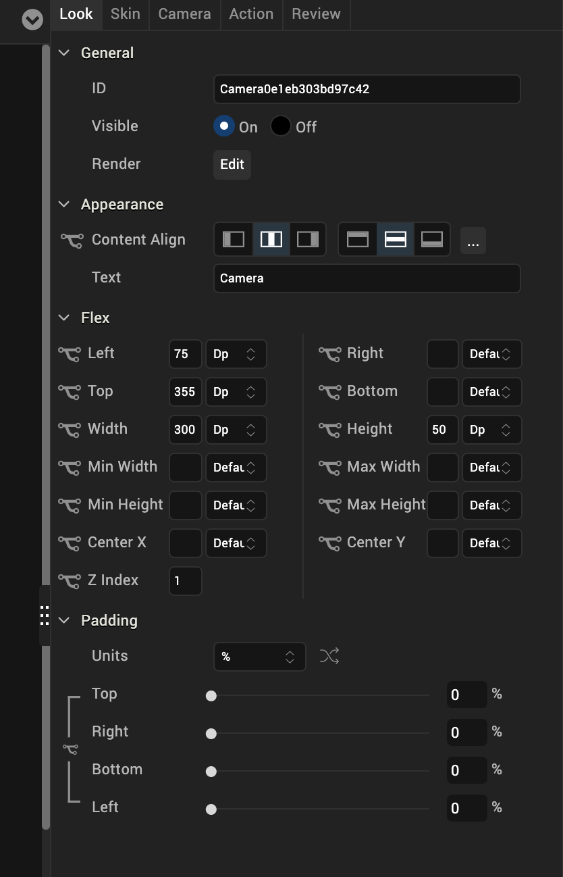Set content align to bottom icon
The image size is (563, 877).
[432, 240]
